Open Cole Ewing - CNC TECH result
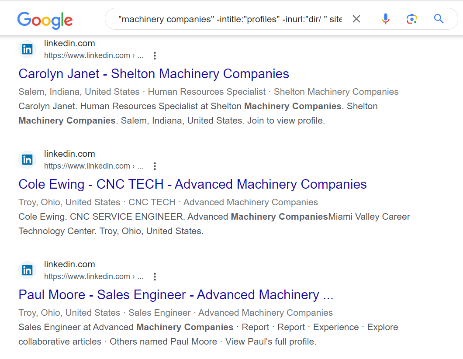Viewport: 463px width, 359px height. coord(193,184)
